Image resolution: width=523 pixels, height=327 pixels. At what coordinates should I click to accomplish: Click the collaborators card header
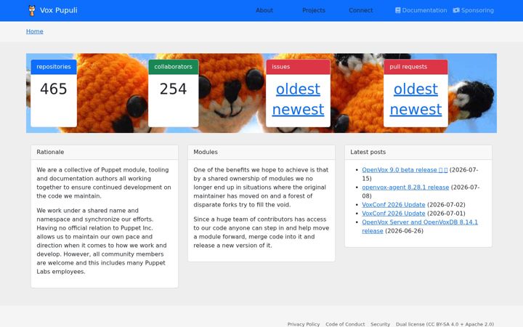pyautogui.click(x=173, y=67)
